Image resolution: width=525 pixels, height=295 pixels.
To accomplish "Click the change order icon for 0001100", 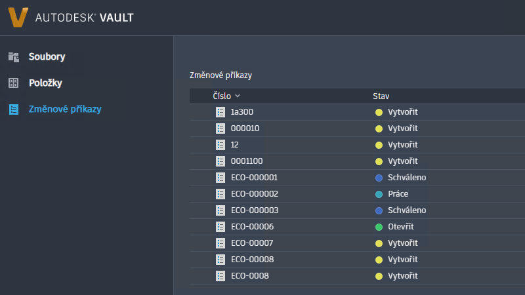I will (220, 161).
